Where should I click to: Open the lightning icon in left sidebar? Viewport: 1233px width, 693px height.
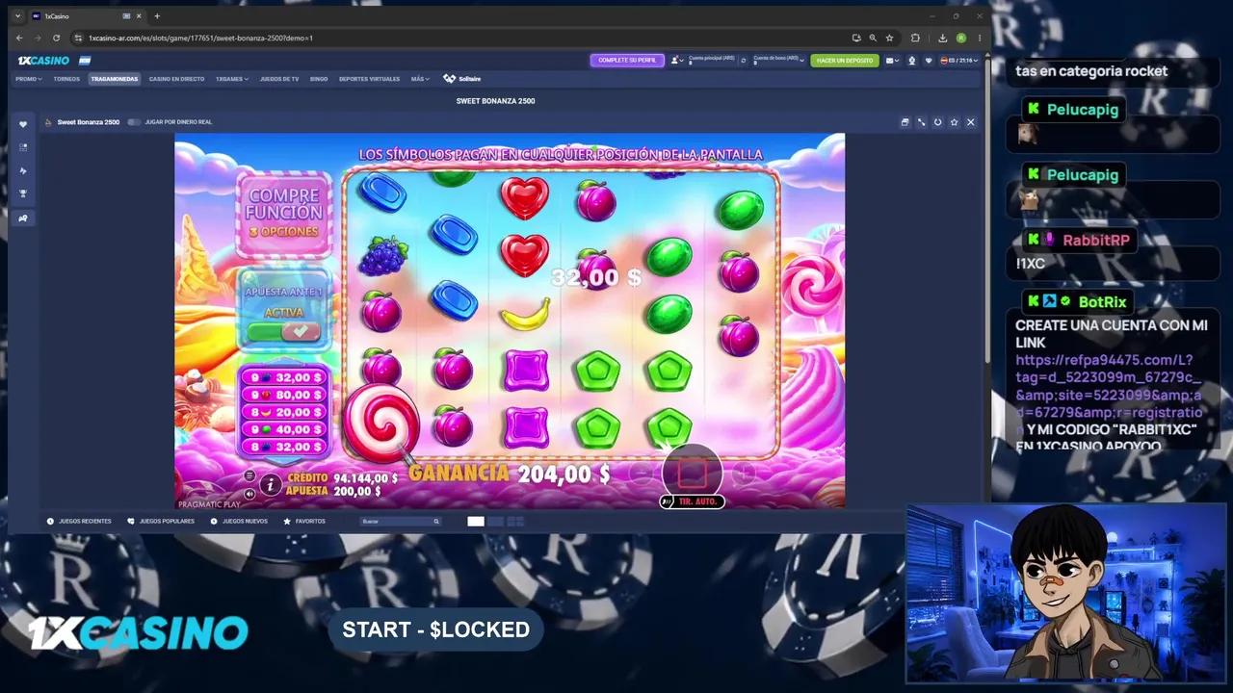pos(23,170)
